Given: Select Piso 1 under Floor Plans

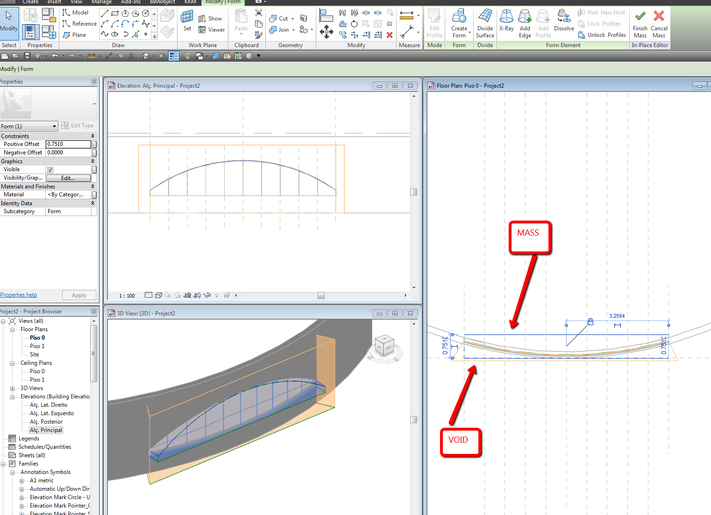Looking at the screenshot, I should tap(37, 346).
